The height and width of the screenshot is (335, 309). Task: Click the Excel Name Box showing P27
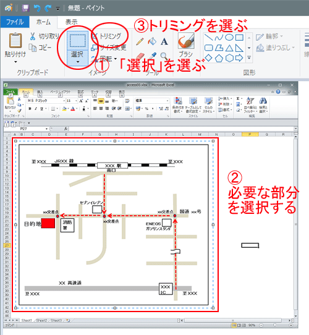[26, 129]
